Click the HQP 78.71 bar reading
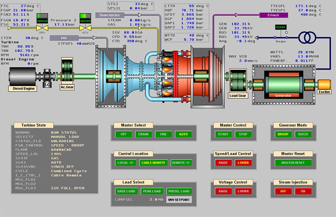The width and height of the screenshot is (336, 217). click(192, 10)
